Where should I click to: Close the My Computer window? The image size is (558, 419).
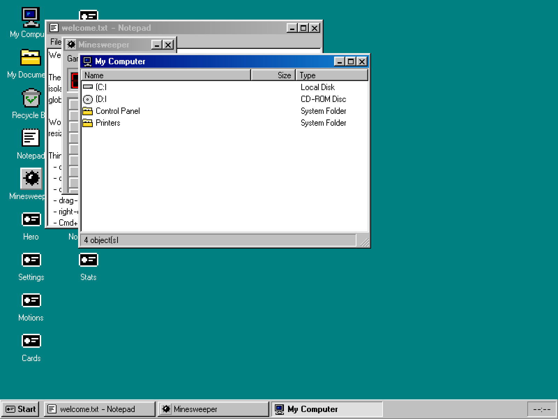pyautogui.click(x=362, y=62)
